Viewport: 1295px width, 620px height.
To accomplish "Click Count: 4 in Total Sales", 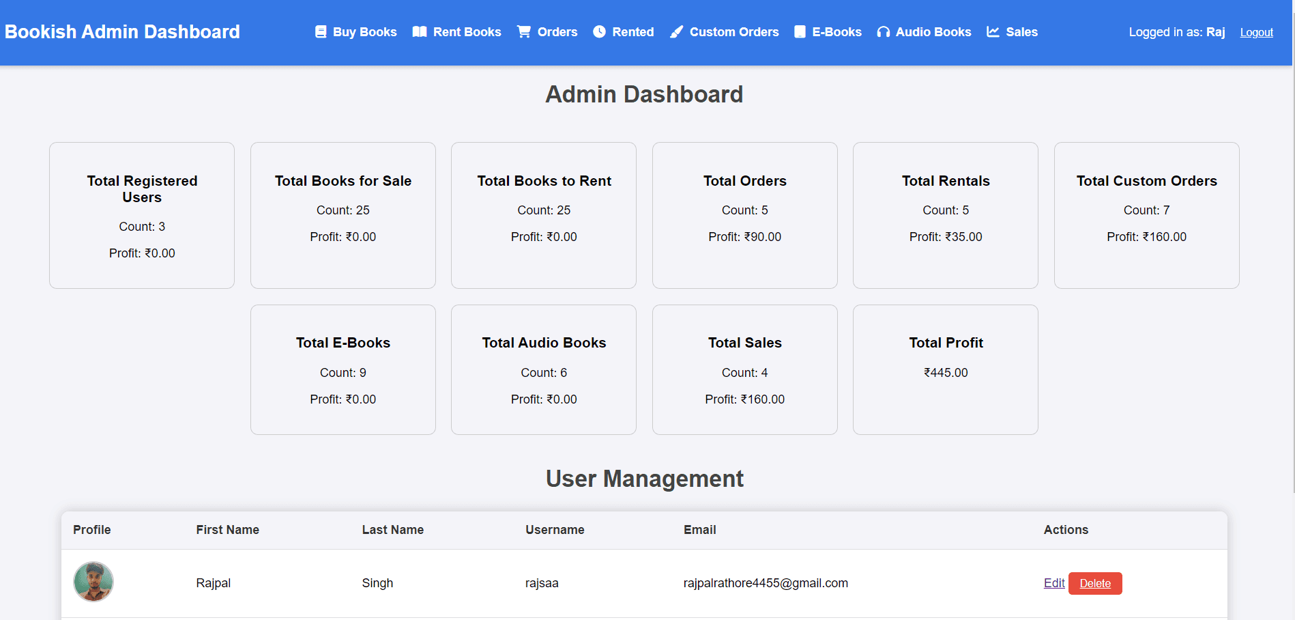I will 745,373.
